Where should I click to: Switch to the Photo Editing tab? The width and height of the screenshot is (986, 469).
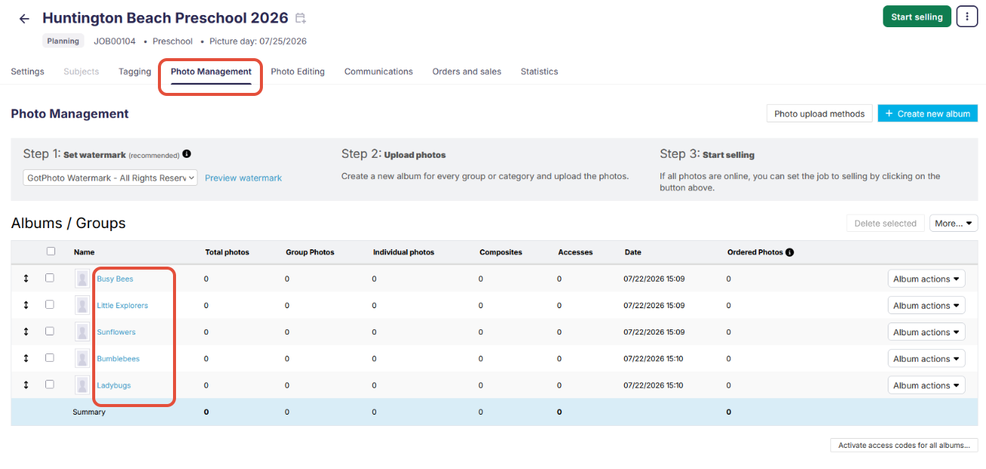pyautogui.click(x=298, y=72)
